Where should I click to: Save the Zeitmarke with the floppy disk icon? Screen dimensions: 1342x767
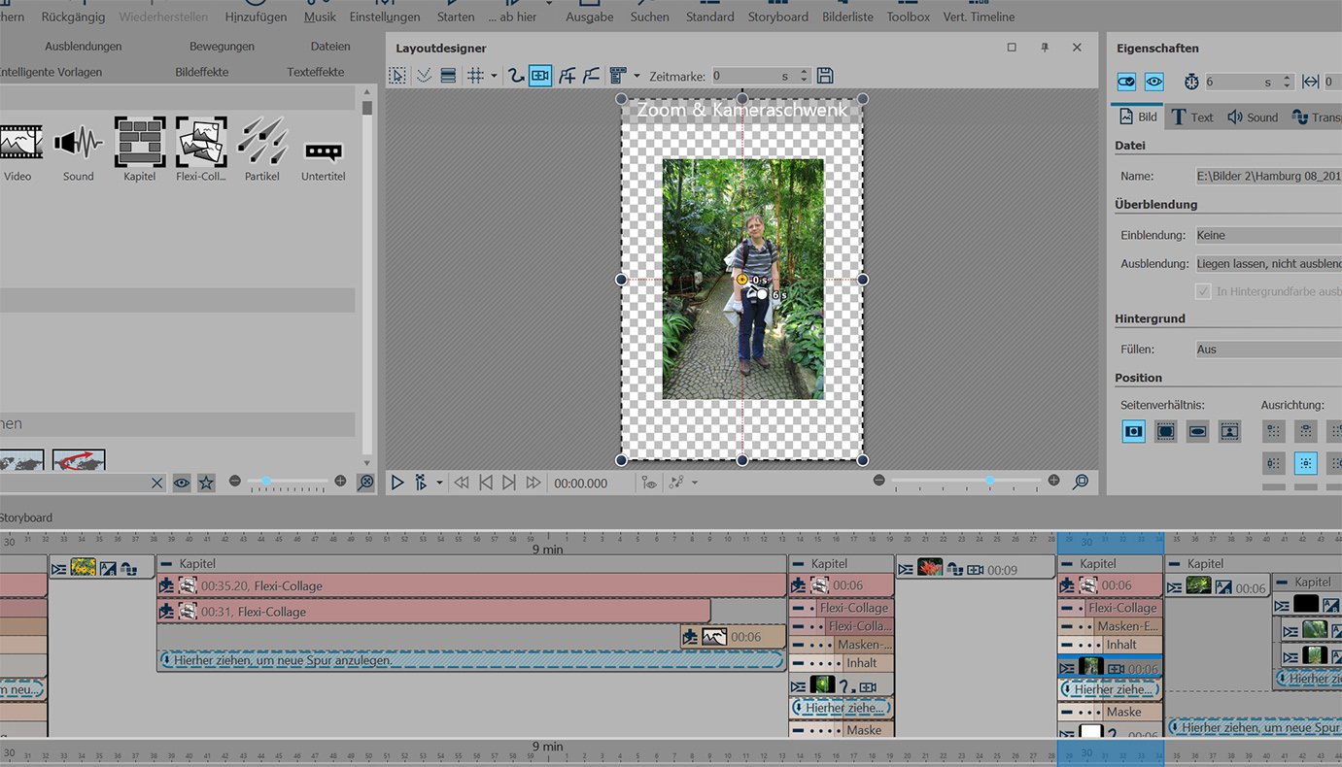tap(825, 76)
